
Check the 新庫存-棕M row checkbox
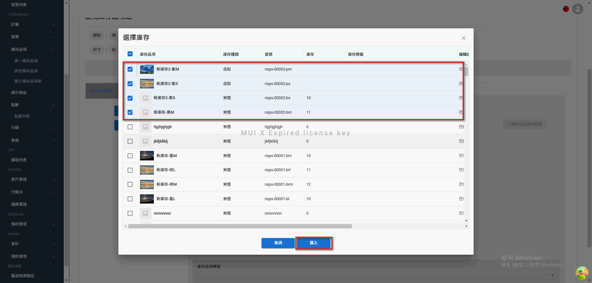click(x=130, y=184)
